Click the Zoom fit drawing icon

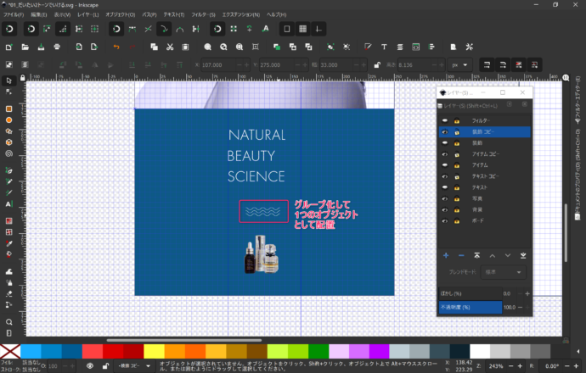pos(223,47)
